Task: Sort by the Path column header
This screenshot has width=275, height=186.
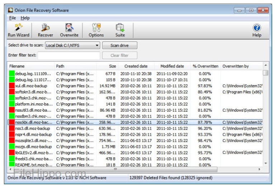Action: coord(75,66)
